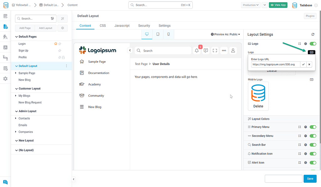Open the Preview As Public dropdown
The height and width of the screenshot is (187, 321).
pyautogui.click(x=225, y=34)
